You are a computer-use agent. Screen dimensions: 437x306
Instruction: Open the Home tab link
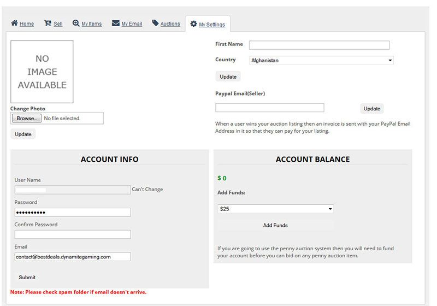coord(27,24)
